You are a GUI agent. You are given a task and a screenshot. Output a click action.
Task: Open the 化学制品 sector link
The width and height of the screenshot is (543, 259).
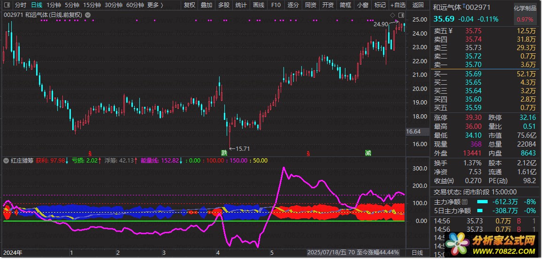(x=525, y=8)
